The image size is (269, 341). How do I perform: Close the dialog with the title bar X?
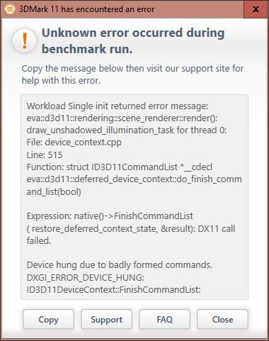click(256, 9)
